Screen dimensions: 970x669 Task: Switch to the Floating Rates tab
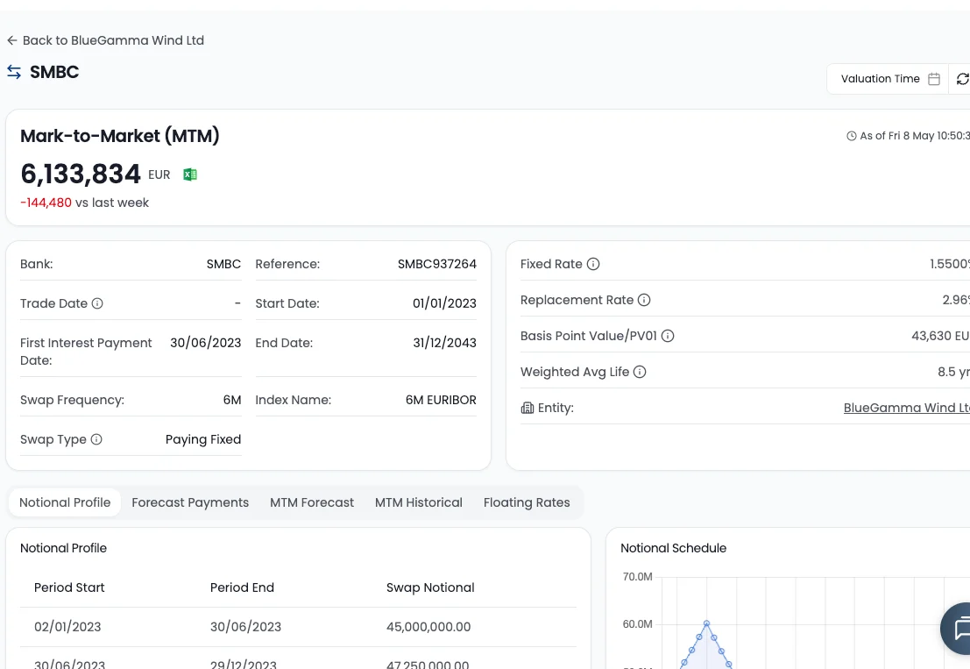527,502
